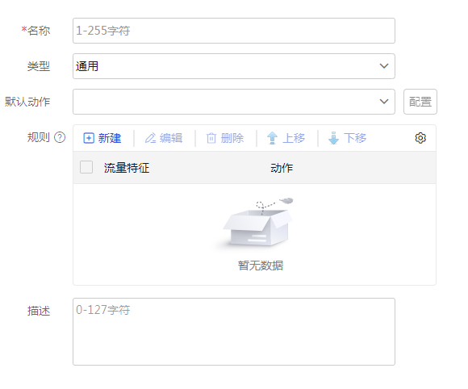Click the 流量特征 column header
This screenshot has height=389, width=468.
click(x=127, y=168)
